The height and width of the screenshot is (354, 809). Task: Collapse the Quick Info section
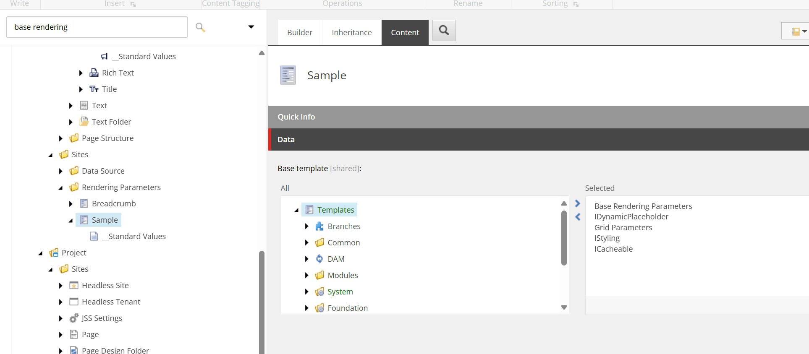(539, 117)
